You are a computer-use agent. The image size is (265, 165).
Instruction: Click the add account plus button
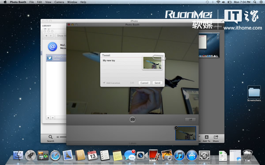pos(48,117)
